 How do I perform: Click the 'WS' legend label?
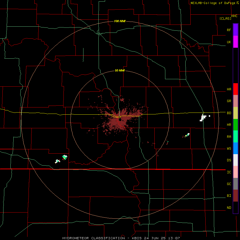click(229, 149)
